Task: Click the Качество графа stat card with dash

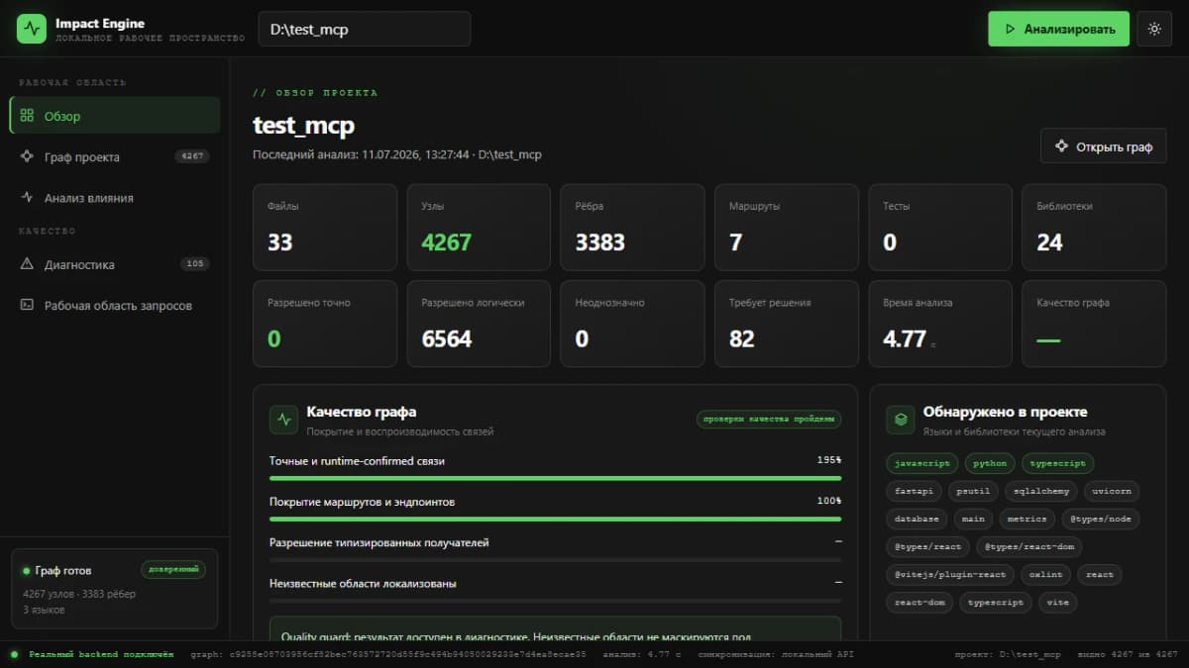Action: [x=1094, y=324]
